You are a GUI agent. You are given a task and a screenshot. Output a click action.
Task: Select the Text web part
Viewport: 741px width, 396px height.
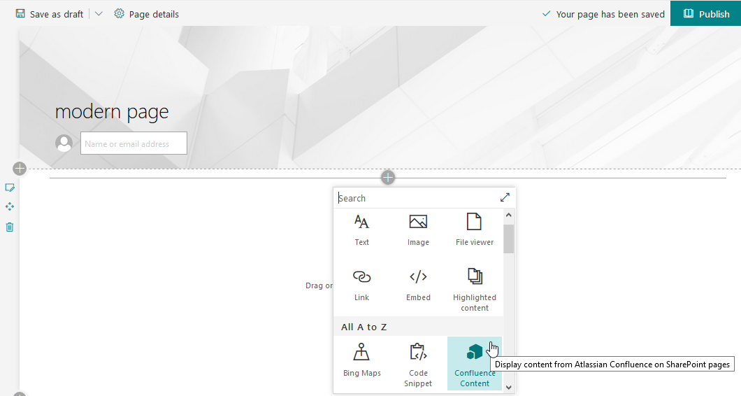pyautogui.click(x=361, y=230)
